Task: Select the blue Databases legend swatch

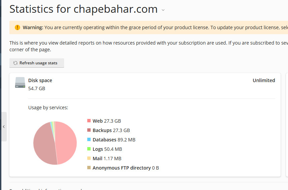Action: click(x=89, y=140)
